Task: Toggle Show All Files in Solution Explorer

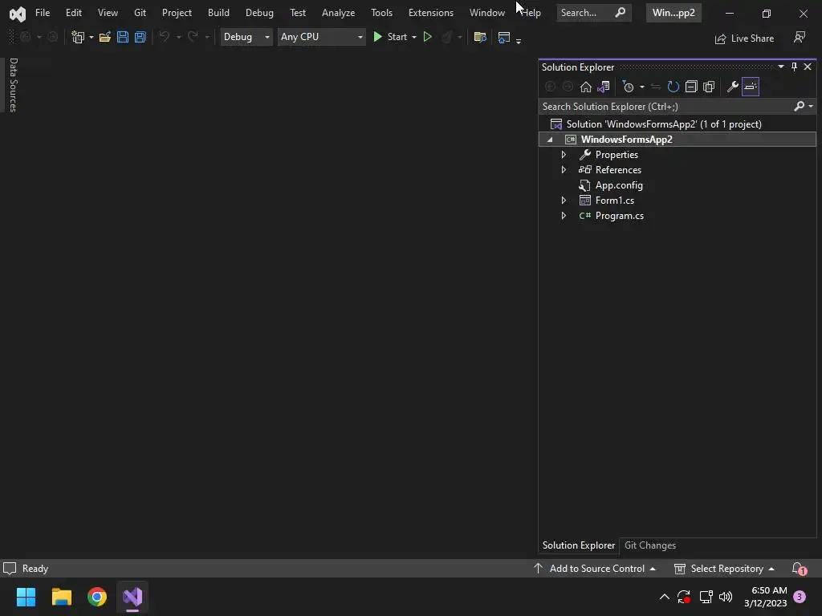Action: click(x=709, y=87)
